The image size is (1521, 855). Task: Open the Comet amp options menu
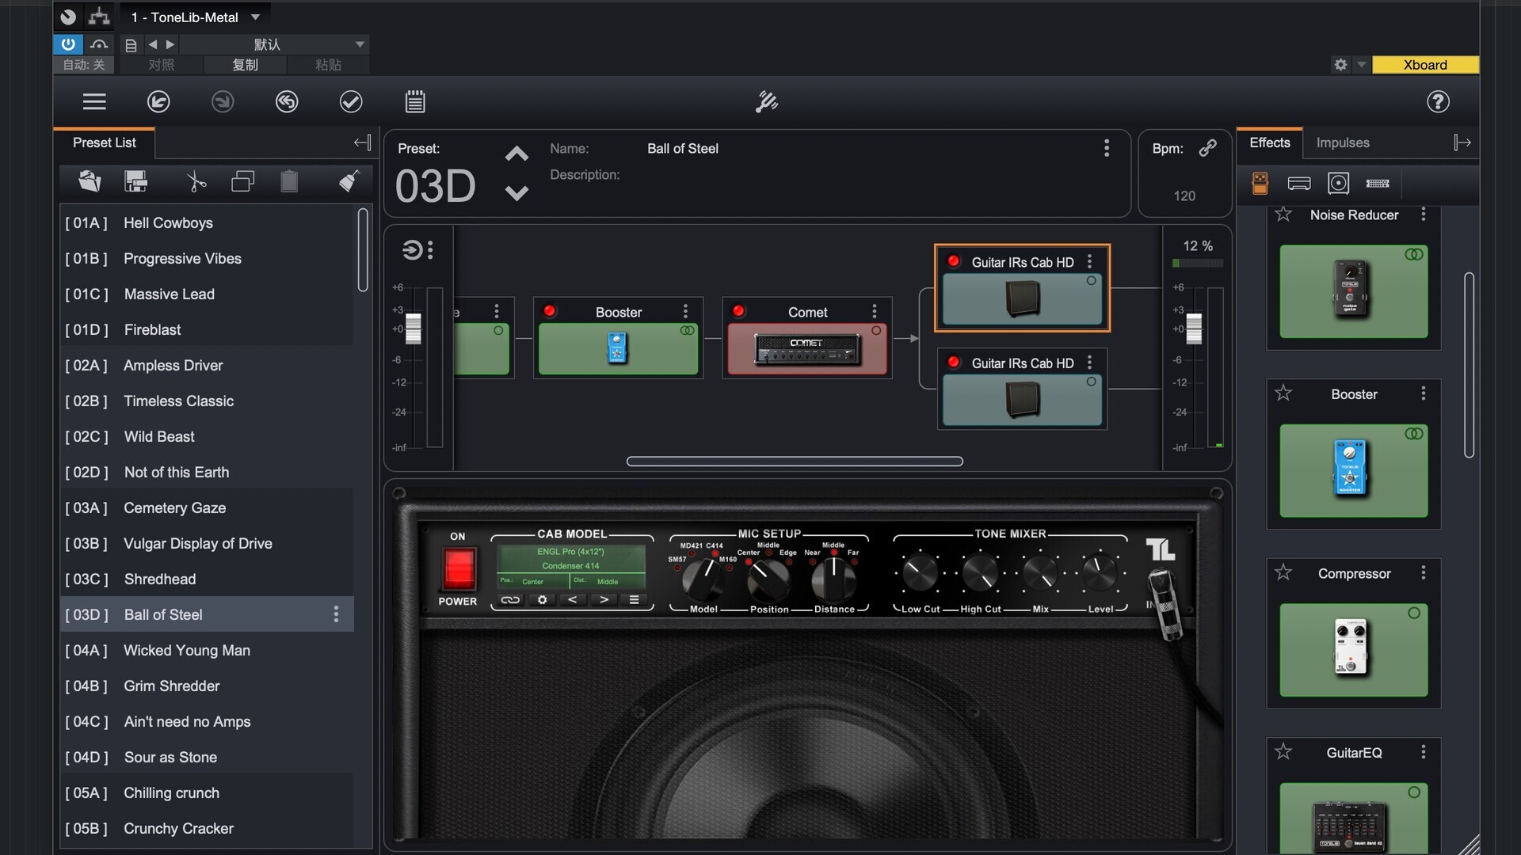click(x=875, y=311)
